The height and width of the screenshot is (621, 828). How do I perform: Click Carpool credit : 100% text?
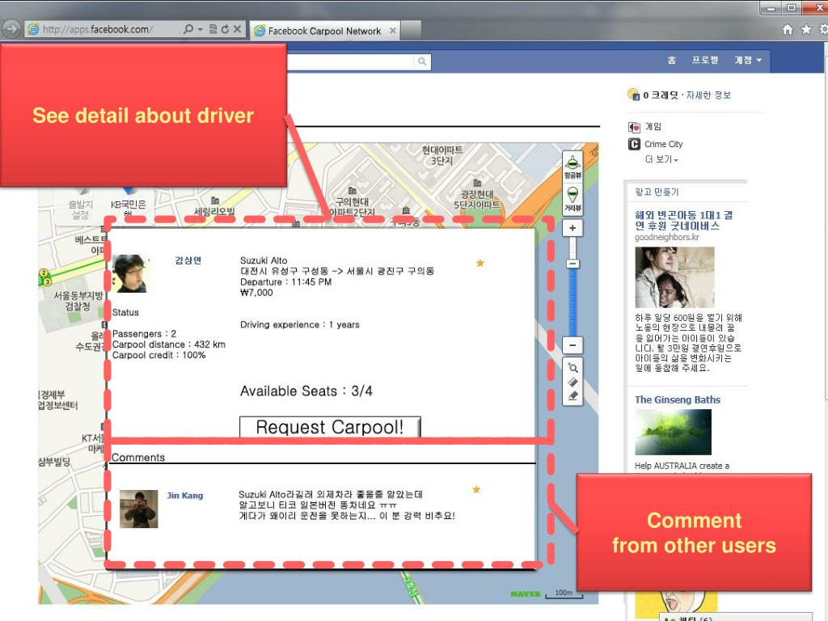pyautogui.click(x=158, y=356)
